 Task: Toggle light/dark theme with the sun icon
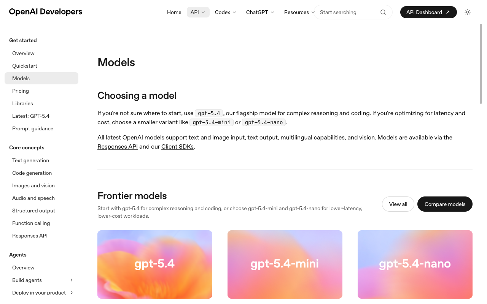coord(468,12)
